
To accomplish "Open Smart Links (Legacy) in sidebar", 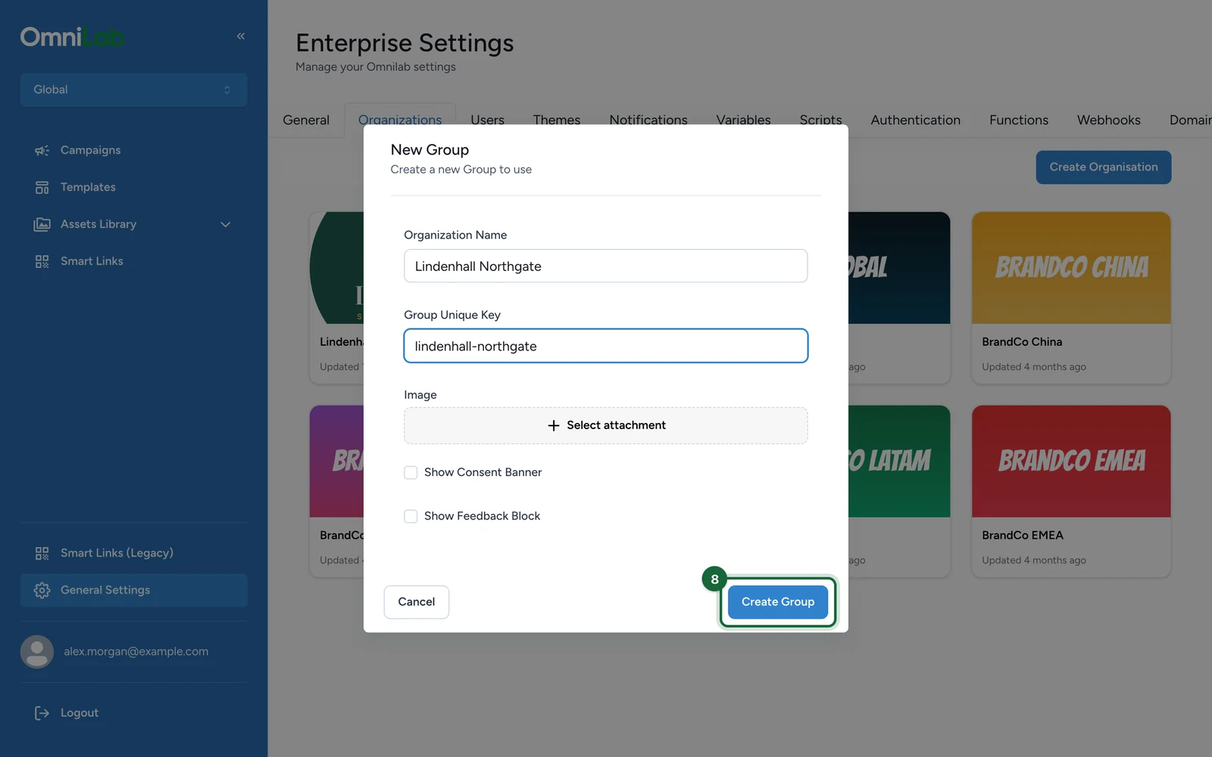I will point(133,553).
